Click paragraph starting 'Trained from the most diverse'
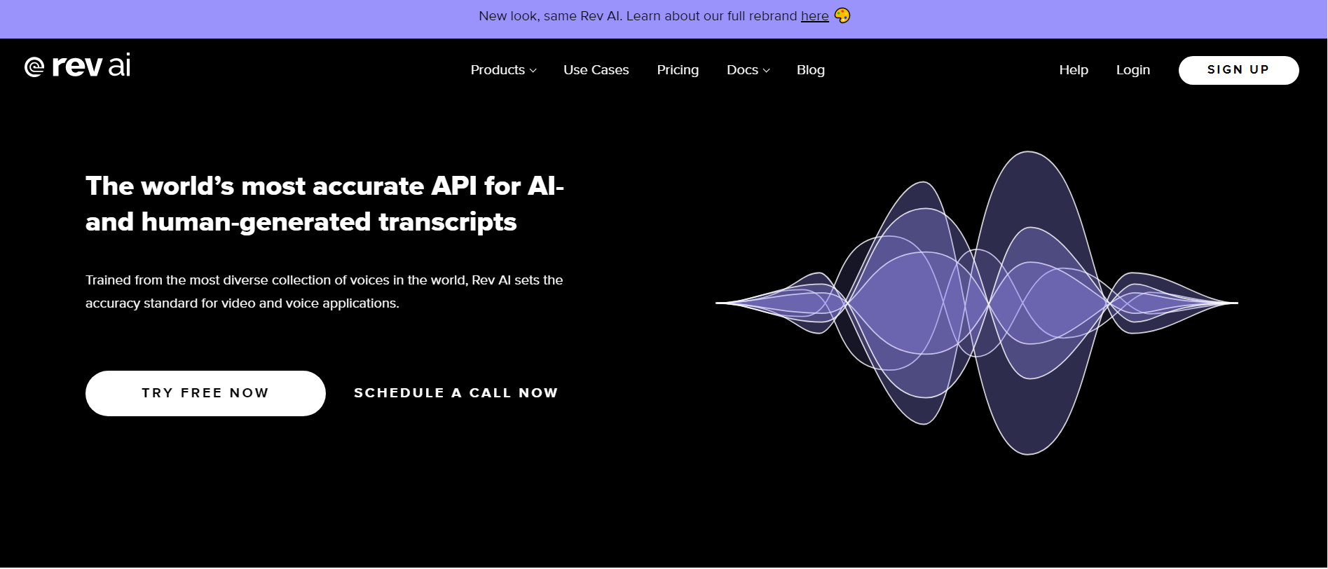Image resolution: width=1328 pixels, height=569 pixels. pyautogui.click(x=324, y=292)
